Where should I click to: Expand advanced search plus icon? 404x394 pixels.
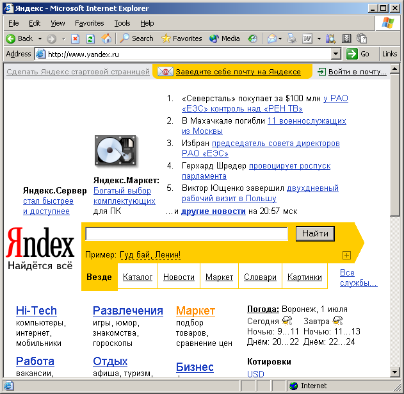pyautogui.click(x=346, y=255)
